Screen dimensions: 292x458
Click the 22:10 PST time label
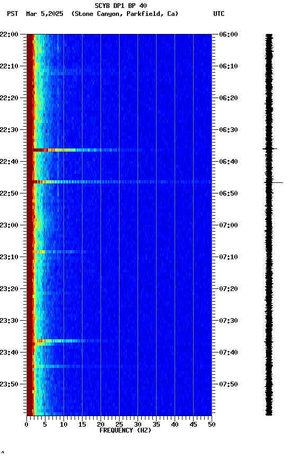(9, 66)
